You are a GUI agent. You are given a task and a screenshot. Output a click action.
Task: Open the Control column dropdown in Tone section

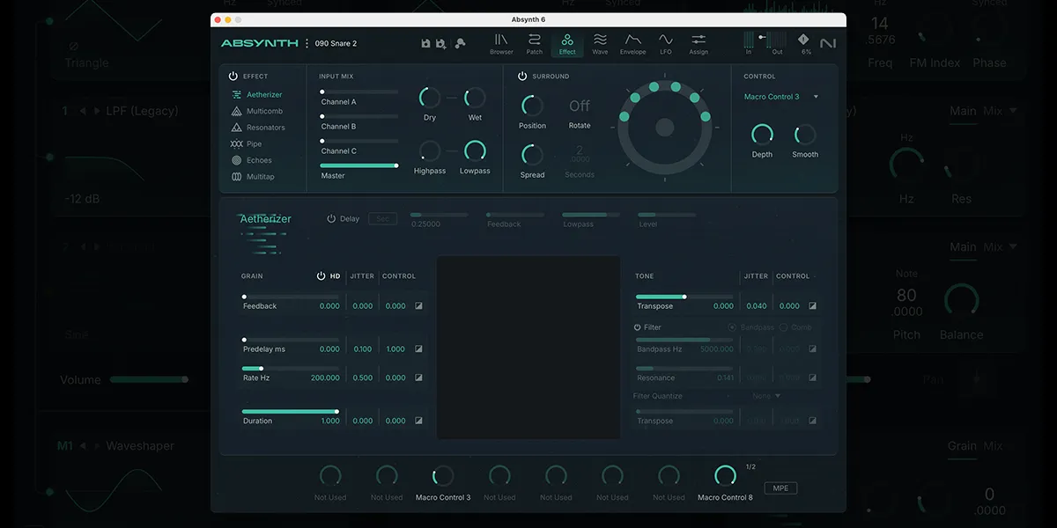(x=794, y=275)
